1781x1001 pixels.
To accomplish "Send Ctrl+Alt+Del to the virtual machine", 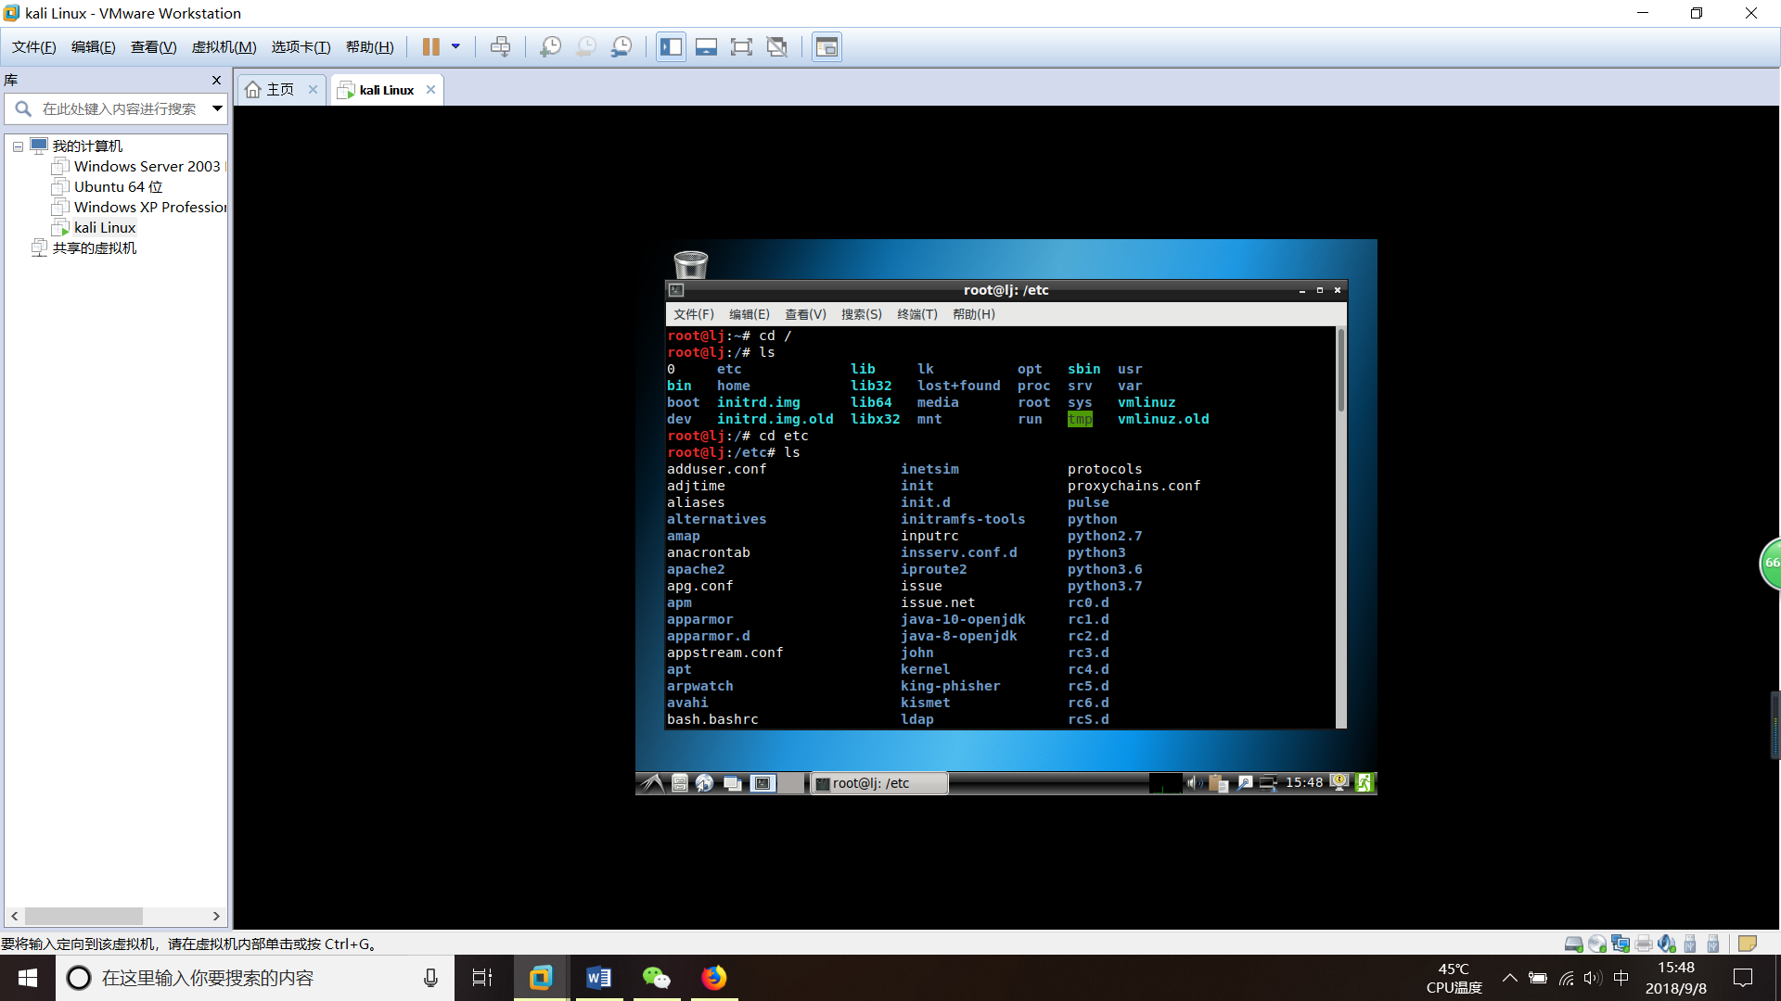I will pyautogui.click(x=500, y=47).
